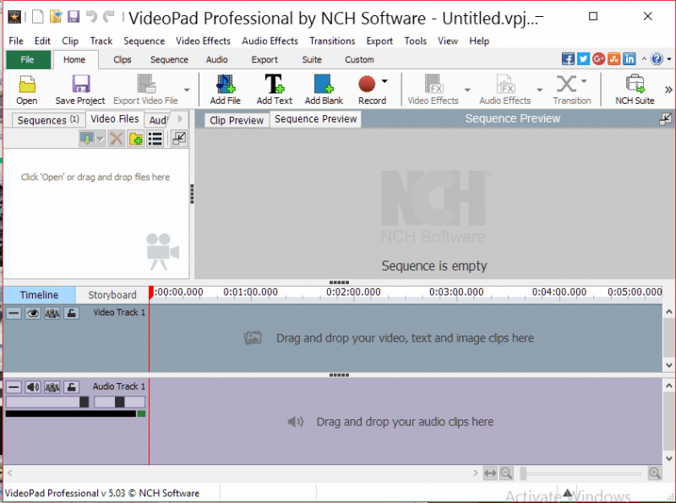The height and width of the screenshot is (503, 676).
Task: Pop out the Sequence Preview window
Action: click(x=665, y=119)
